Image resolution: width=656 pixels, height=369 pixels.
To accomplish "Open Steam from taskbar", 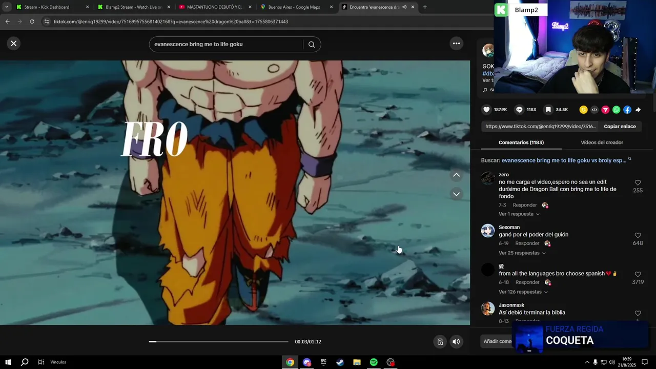I will tap(340, 362).
